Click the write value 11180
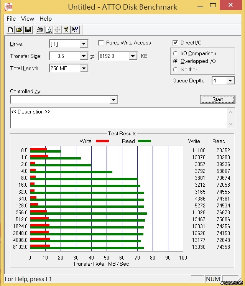The width and height of the screenshot is (245, 286). pos(199,150)
